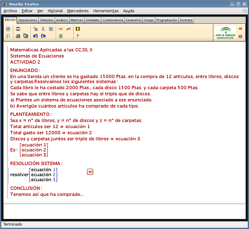Open the Marcadores menu

point(78,11)
